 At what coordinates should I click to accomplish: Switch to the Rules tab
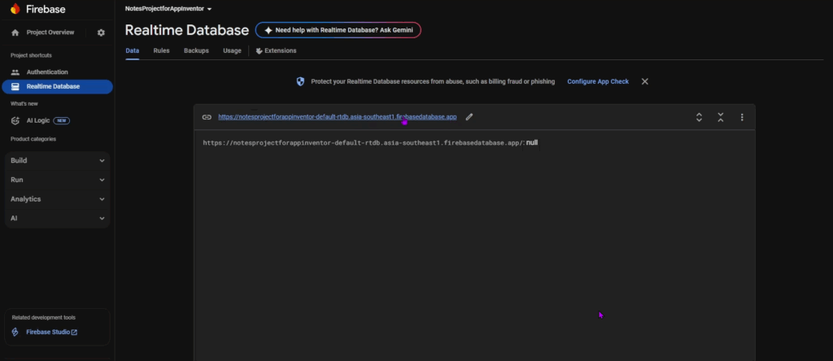click(161, 50)
